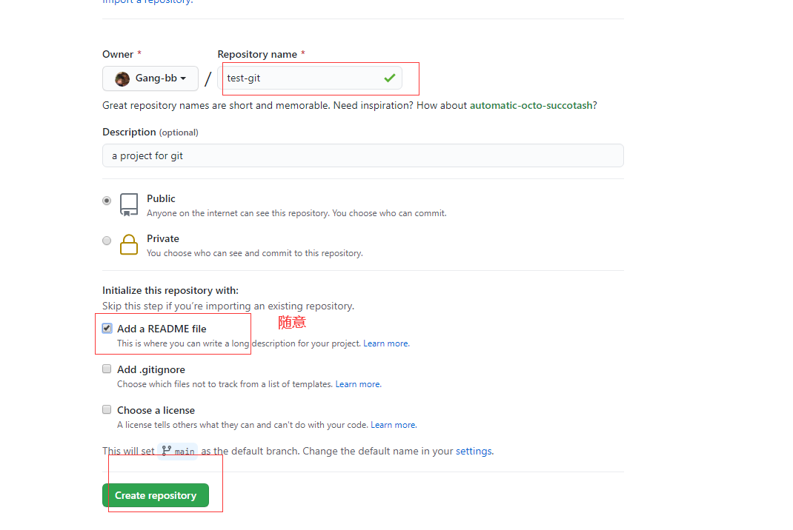The height and width of the screenshot is (530, 793).
Task: Select the Public radio button
Action: pyautogui.click(x=107, y=201)
